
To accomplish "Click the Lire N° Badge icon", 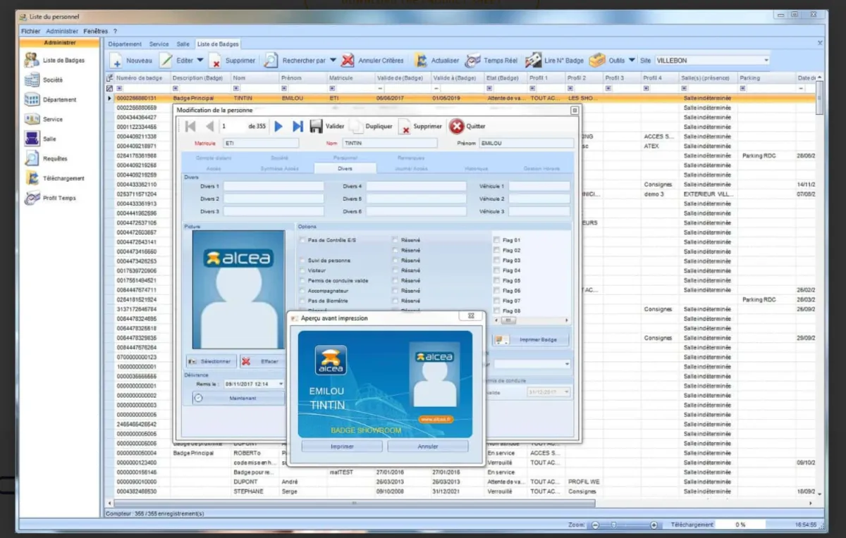I will click(x=534, y=61).
